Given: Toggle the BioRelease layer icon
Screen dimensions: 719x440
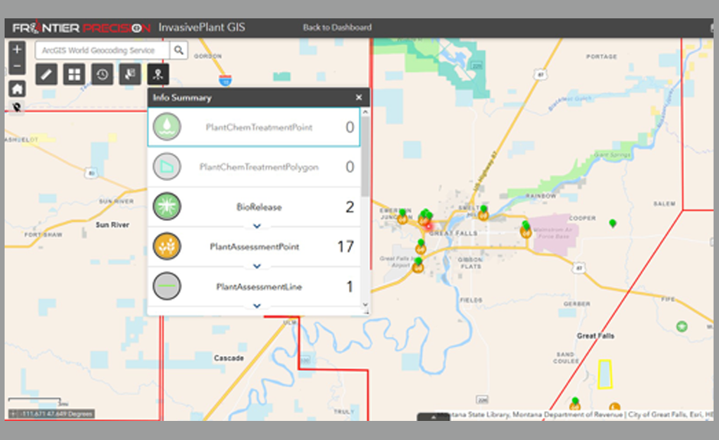Looking at the screenshot, I should point(167,207).
